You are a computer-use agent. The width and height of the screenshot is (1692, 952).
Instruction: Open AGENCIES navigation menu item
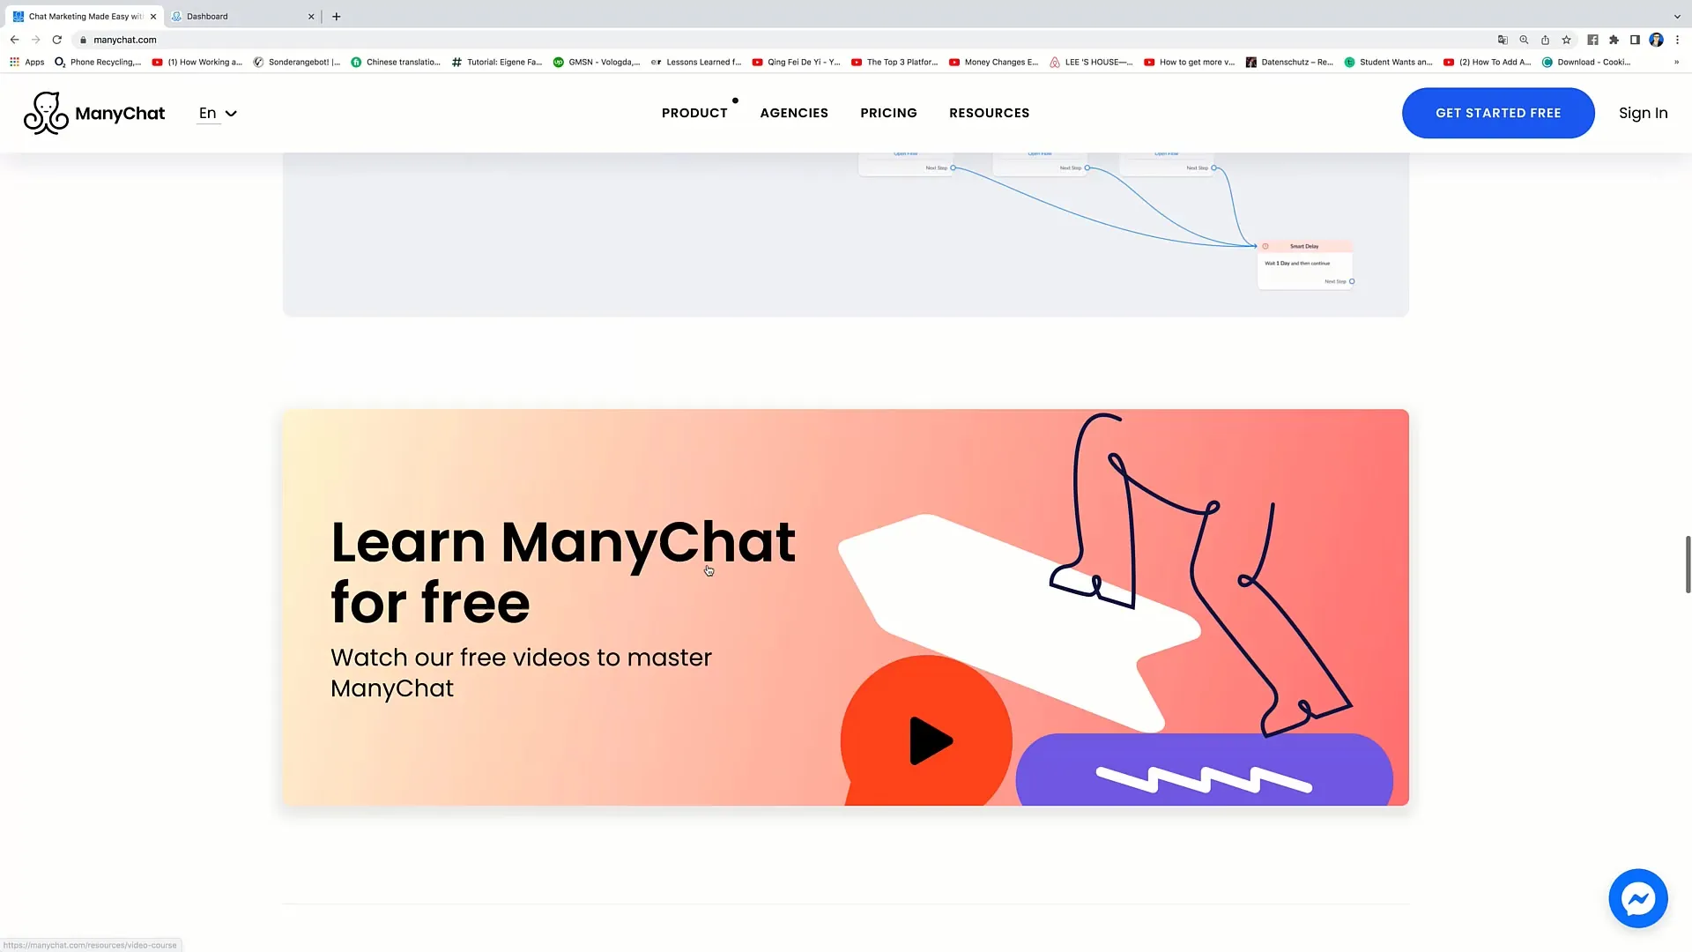coord(794,113)
